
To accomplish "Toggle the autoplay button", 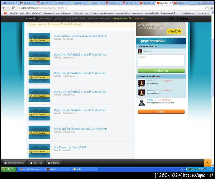I will pyautogui.click(x=53, y=163).
